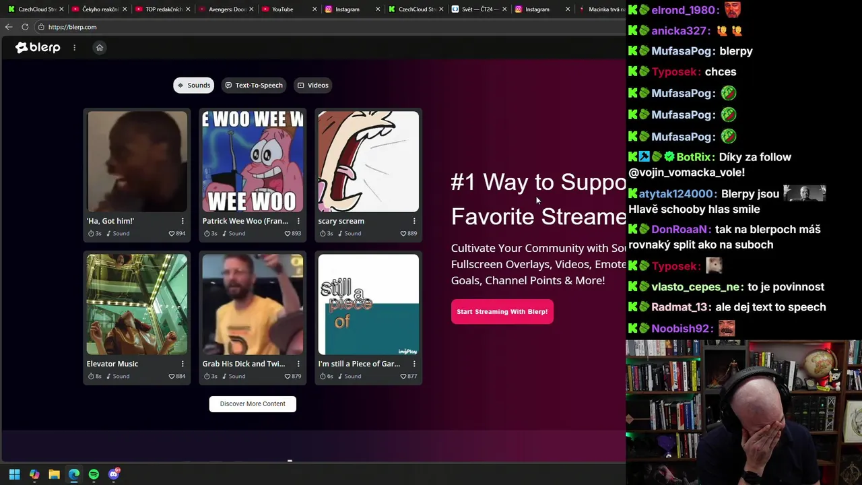Screen dimensions: 862x485
Task: Switch to first CzechCloud browser tab
Action: pos(32,9)
